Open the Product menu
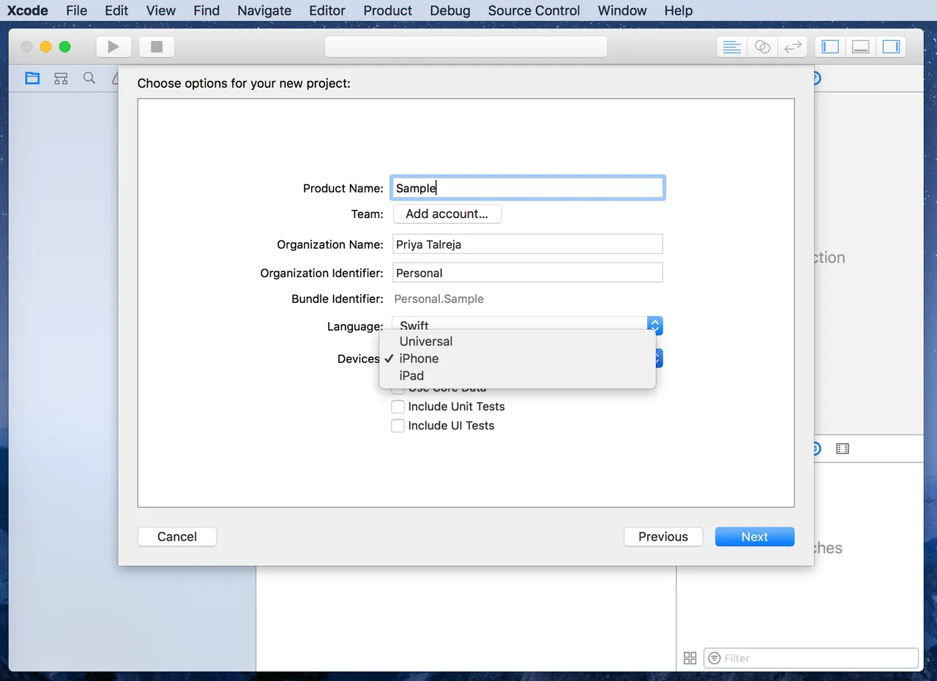Screen dimensions: 937x681 [388, 10]
